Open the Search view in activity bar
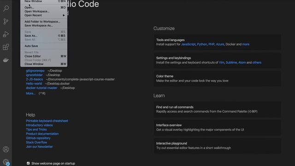The width and height of the screenshot is (295, 166). point(6,8)
